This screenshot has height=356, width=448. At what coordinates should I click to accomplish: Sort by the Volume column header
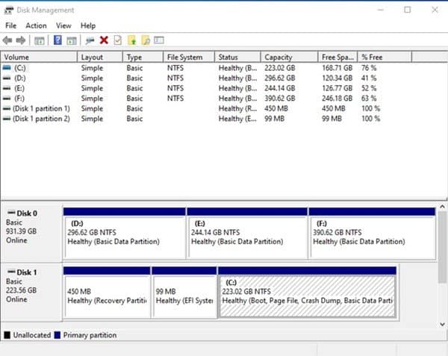[39, 57]
